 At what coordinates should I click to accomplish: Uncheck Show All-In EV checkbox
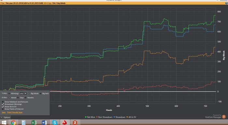pyautogui.click(x=3, y=106)
